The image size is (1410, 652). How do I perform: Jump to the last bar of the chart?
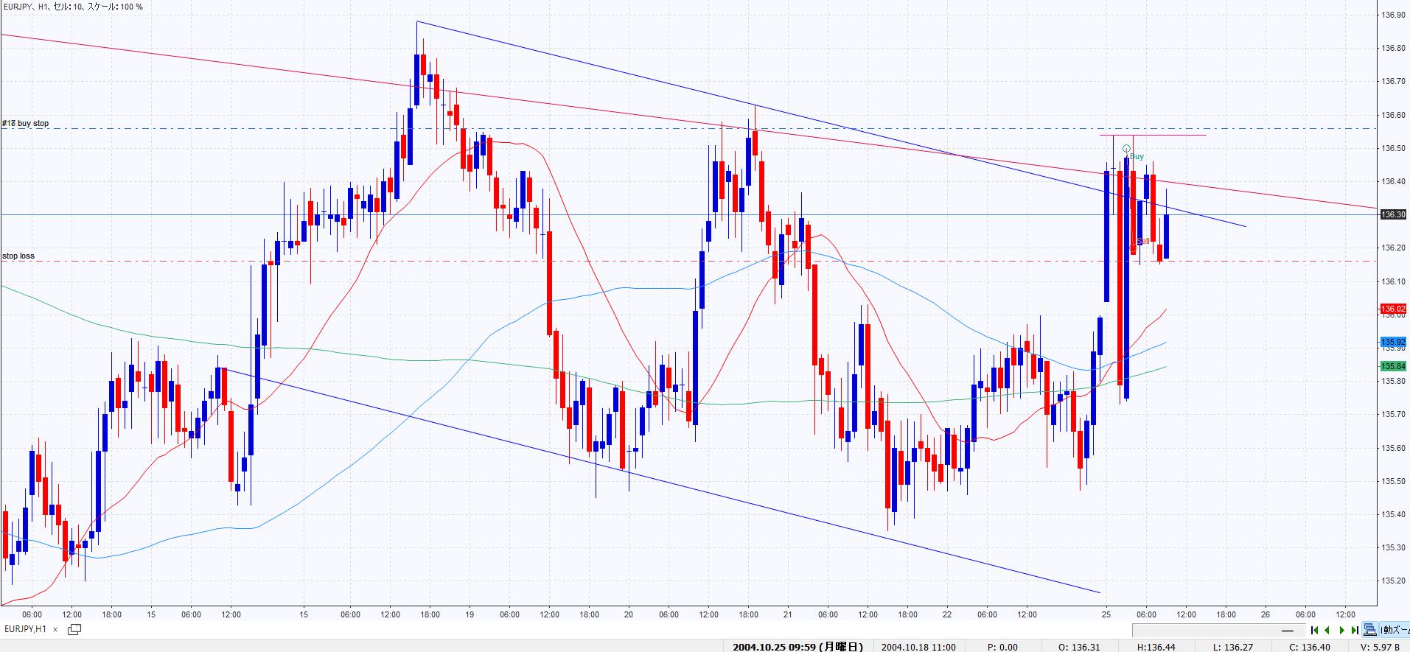(x=1355, y=630)
